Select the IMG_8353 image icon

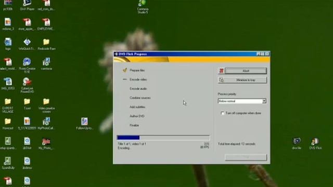click(x=8, y=84)
